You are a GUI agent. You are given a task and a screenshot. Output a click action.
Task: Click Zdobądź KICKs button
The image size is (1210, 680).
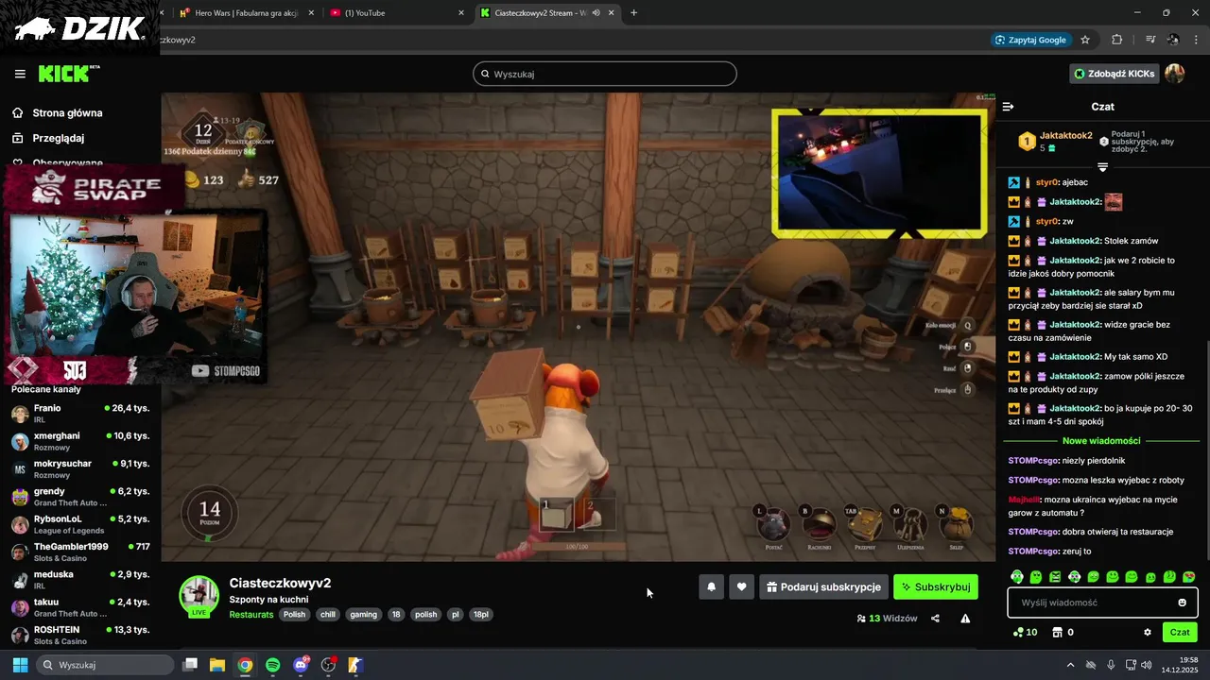1114,74
